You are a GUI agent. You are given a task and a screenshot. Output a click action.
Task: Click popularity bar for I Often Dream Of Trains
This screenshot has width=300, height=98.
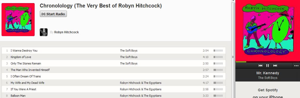point(218,76)
